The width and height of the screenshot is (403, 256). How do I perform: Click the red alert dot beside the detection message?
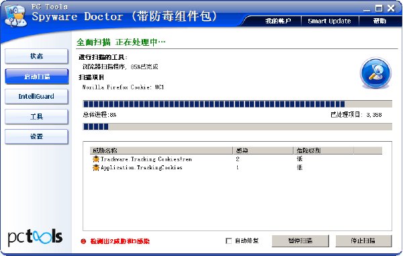(x=83, y=241)
